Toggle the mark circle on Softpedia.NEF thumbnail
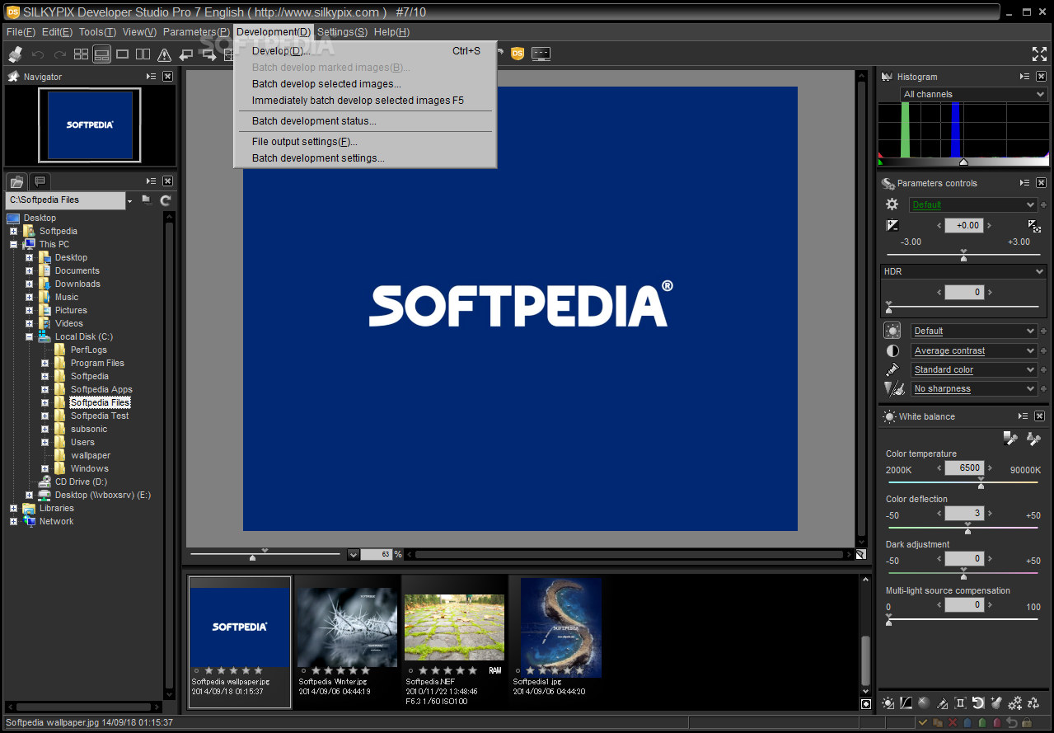This screenshot has height=733, width=1054. click(410, 671)
